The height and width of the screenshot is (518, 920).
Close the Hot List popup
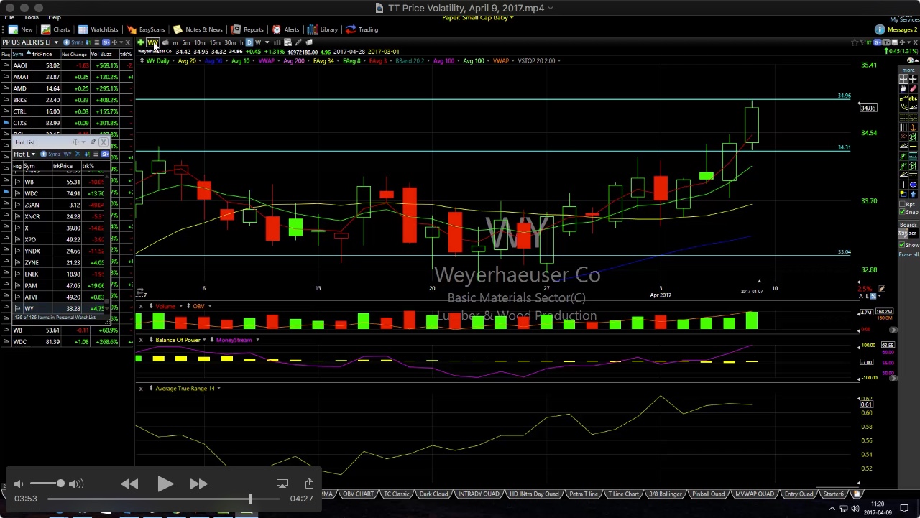tap(103, 142)
